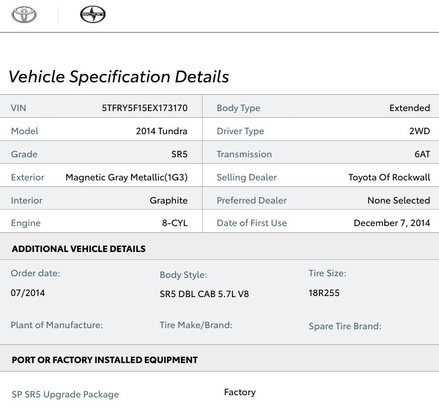Click the 'Vehicle Specification Details' heading

point(118,77)
